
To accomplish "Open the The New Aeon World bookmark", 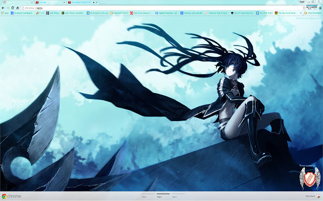I will click(x=286, y=13).
